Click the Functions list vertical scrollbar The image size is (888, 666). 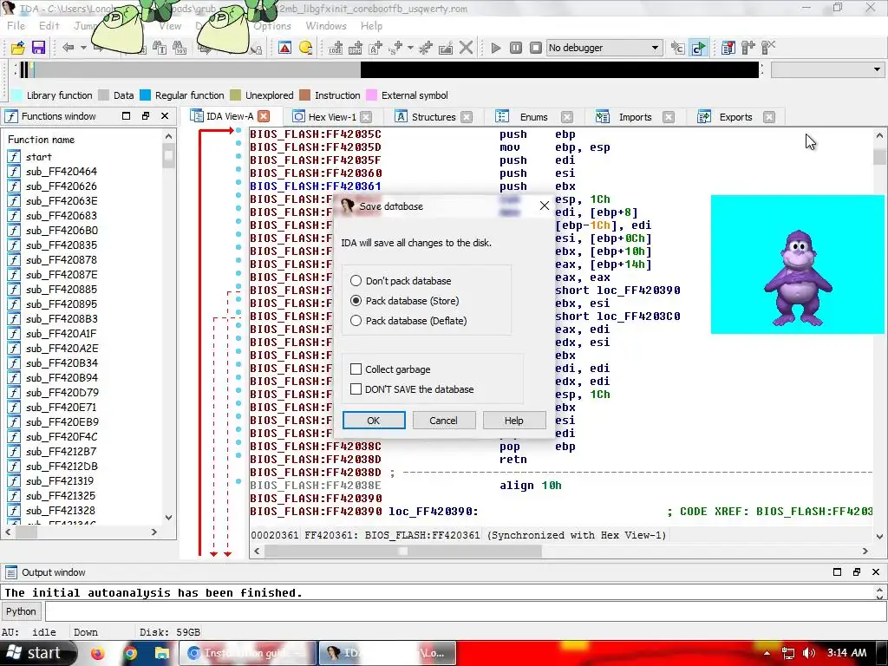tap(168, 327)
